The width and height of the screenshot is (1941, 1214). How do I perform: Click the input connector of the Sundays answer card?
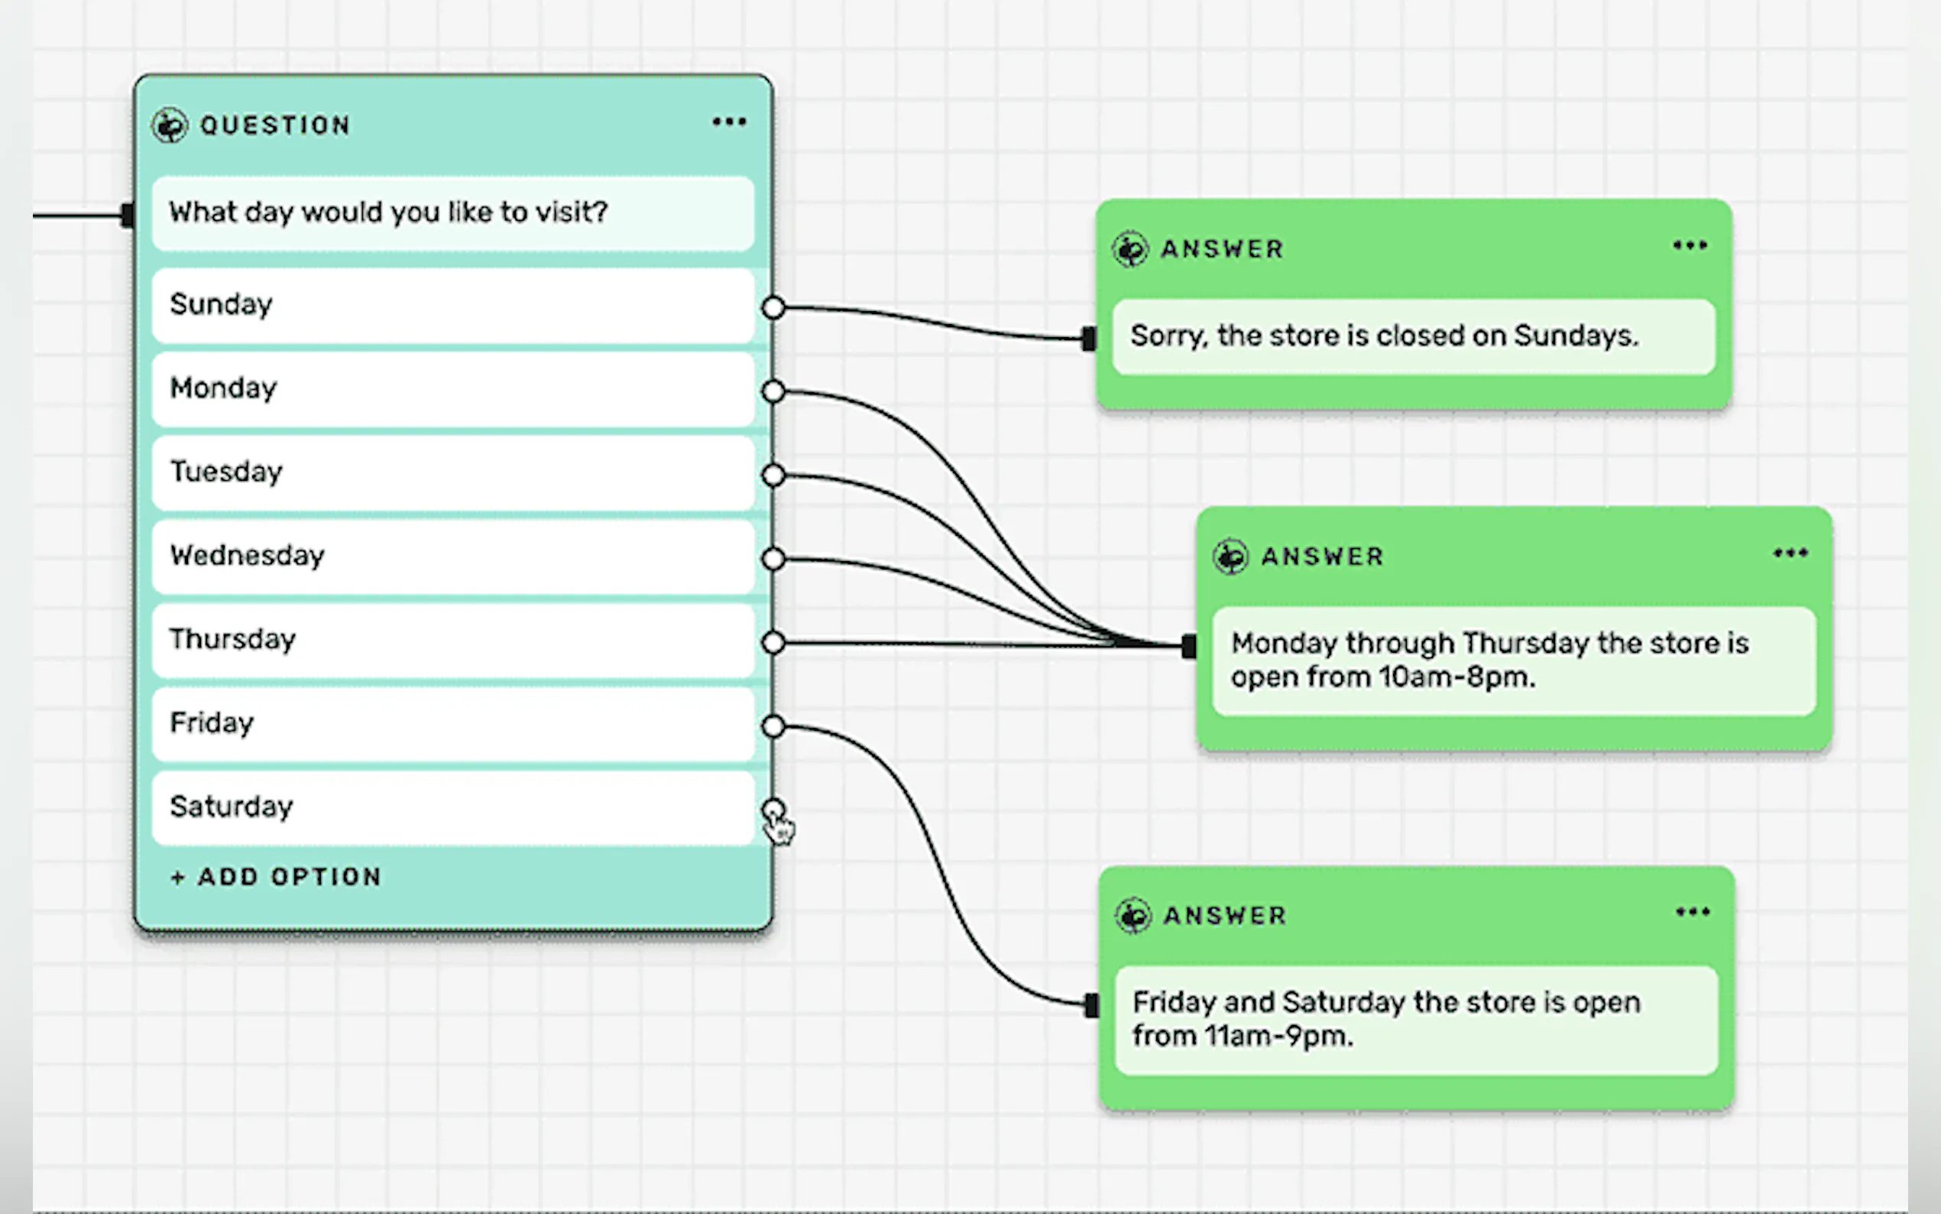pos(1089,339)
